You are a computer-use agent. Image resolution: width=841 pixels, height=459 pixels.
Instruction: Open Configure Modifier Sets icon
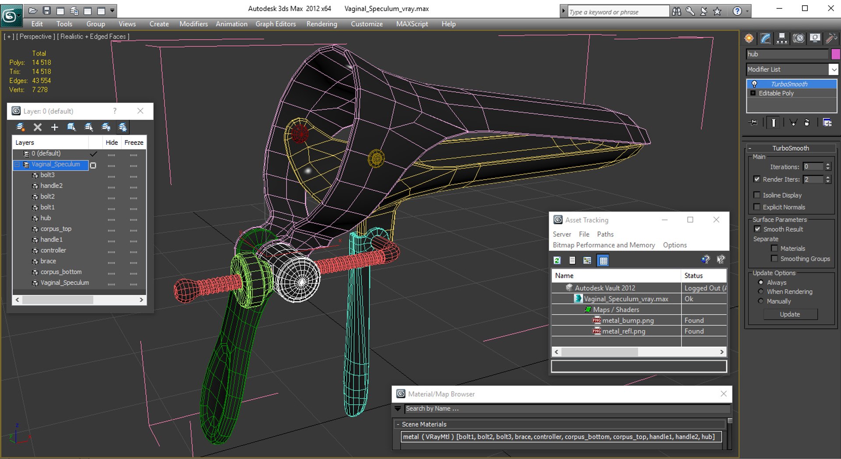(827, 123)
